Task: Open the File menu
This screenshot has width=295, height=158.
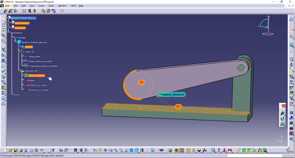Action: tap(16, 6)
